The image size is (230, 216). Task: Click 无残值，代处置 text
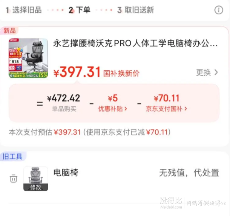click(x=189, y=173)
